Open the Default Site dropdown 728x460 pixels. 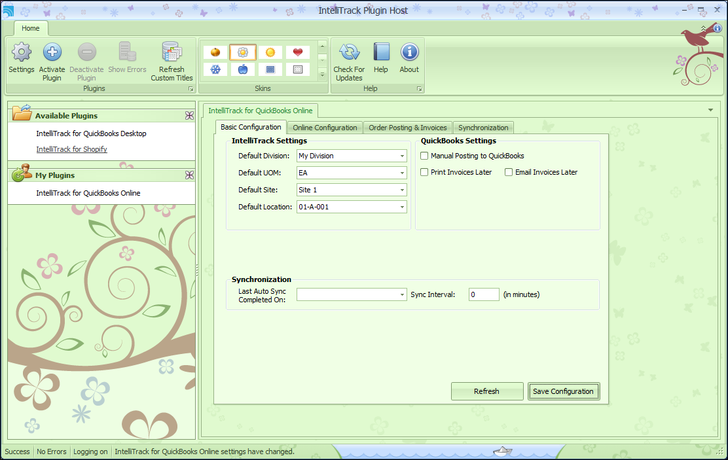[x=402, y=190]
